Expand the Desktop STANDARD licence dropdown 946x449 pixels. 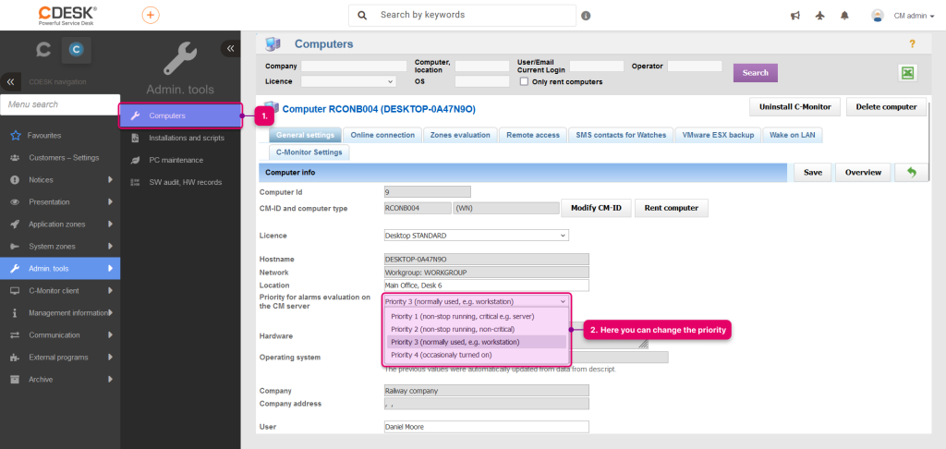476,235
